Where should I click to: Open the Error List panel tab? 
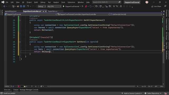(x=8, y=90)
